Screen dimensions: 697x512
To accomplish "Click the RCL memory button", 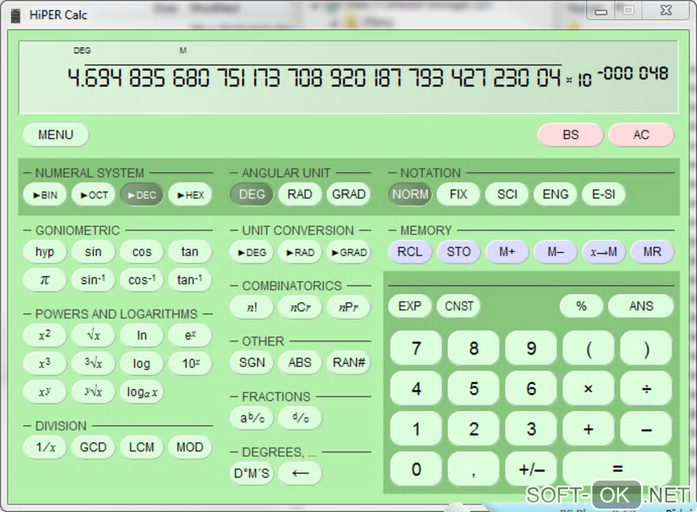I will 410,252.
